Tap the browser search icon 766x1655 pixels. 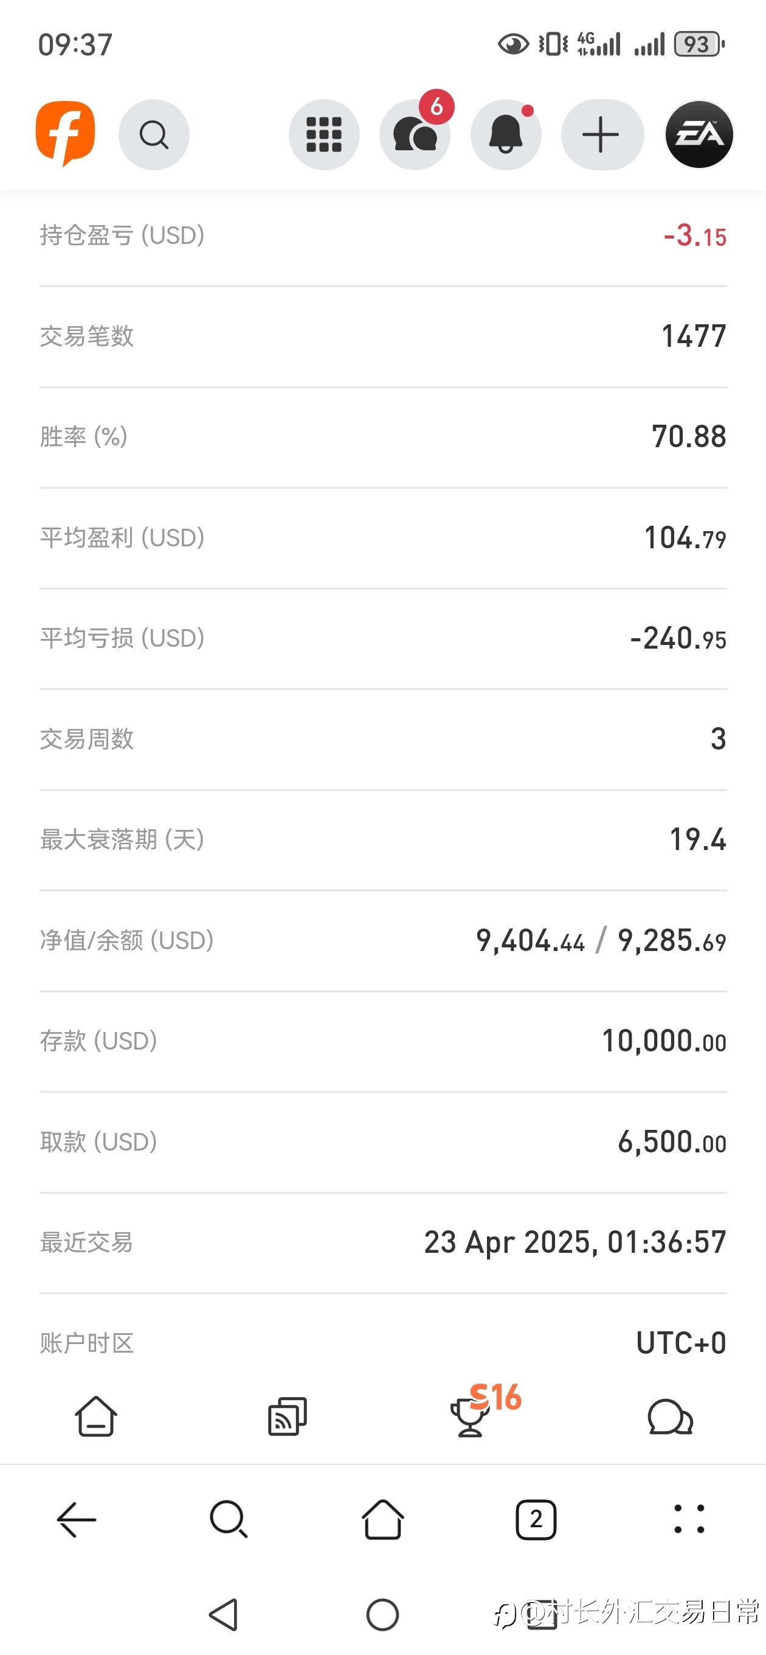(x=229, y=1519)
